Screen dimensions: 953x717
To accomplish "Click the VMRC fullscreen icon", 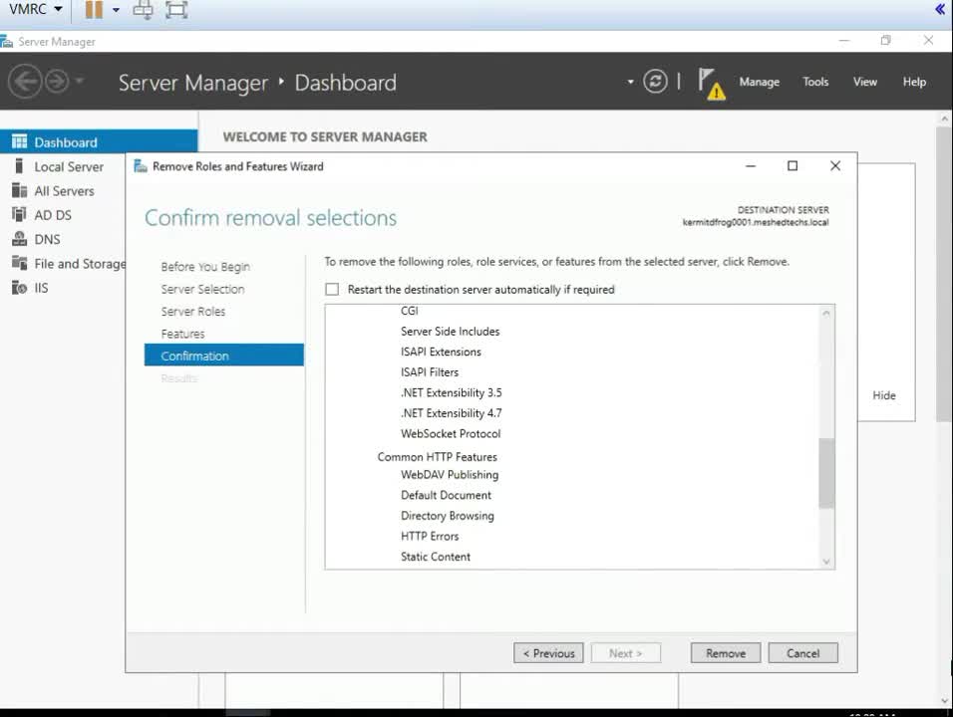I will [x=176, y=10].
